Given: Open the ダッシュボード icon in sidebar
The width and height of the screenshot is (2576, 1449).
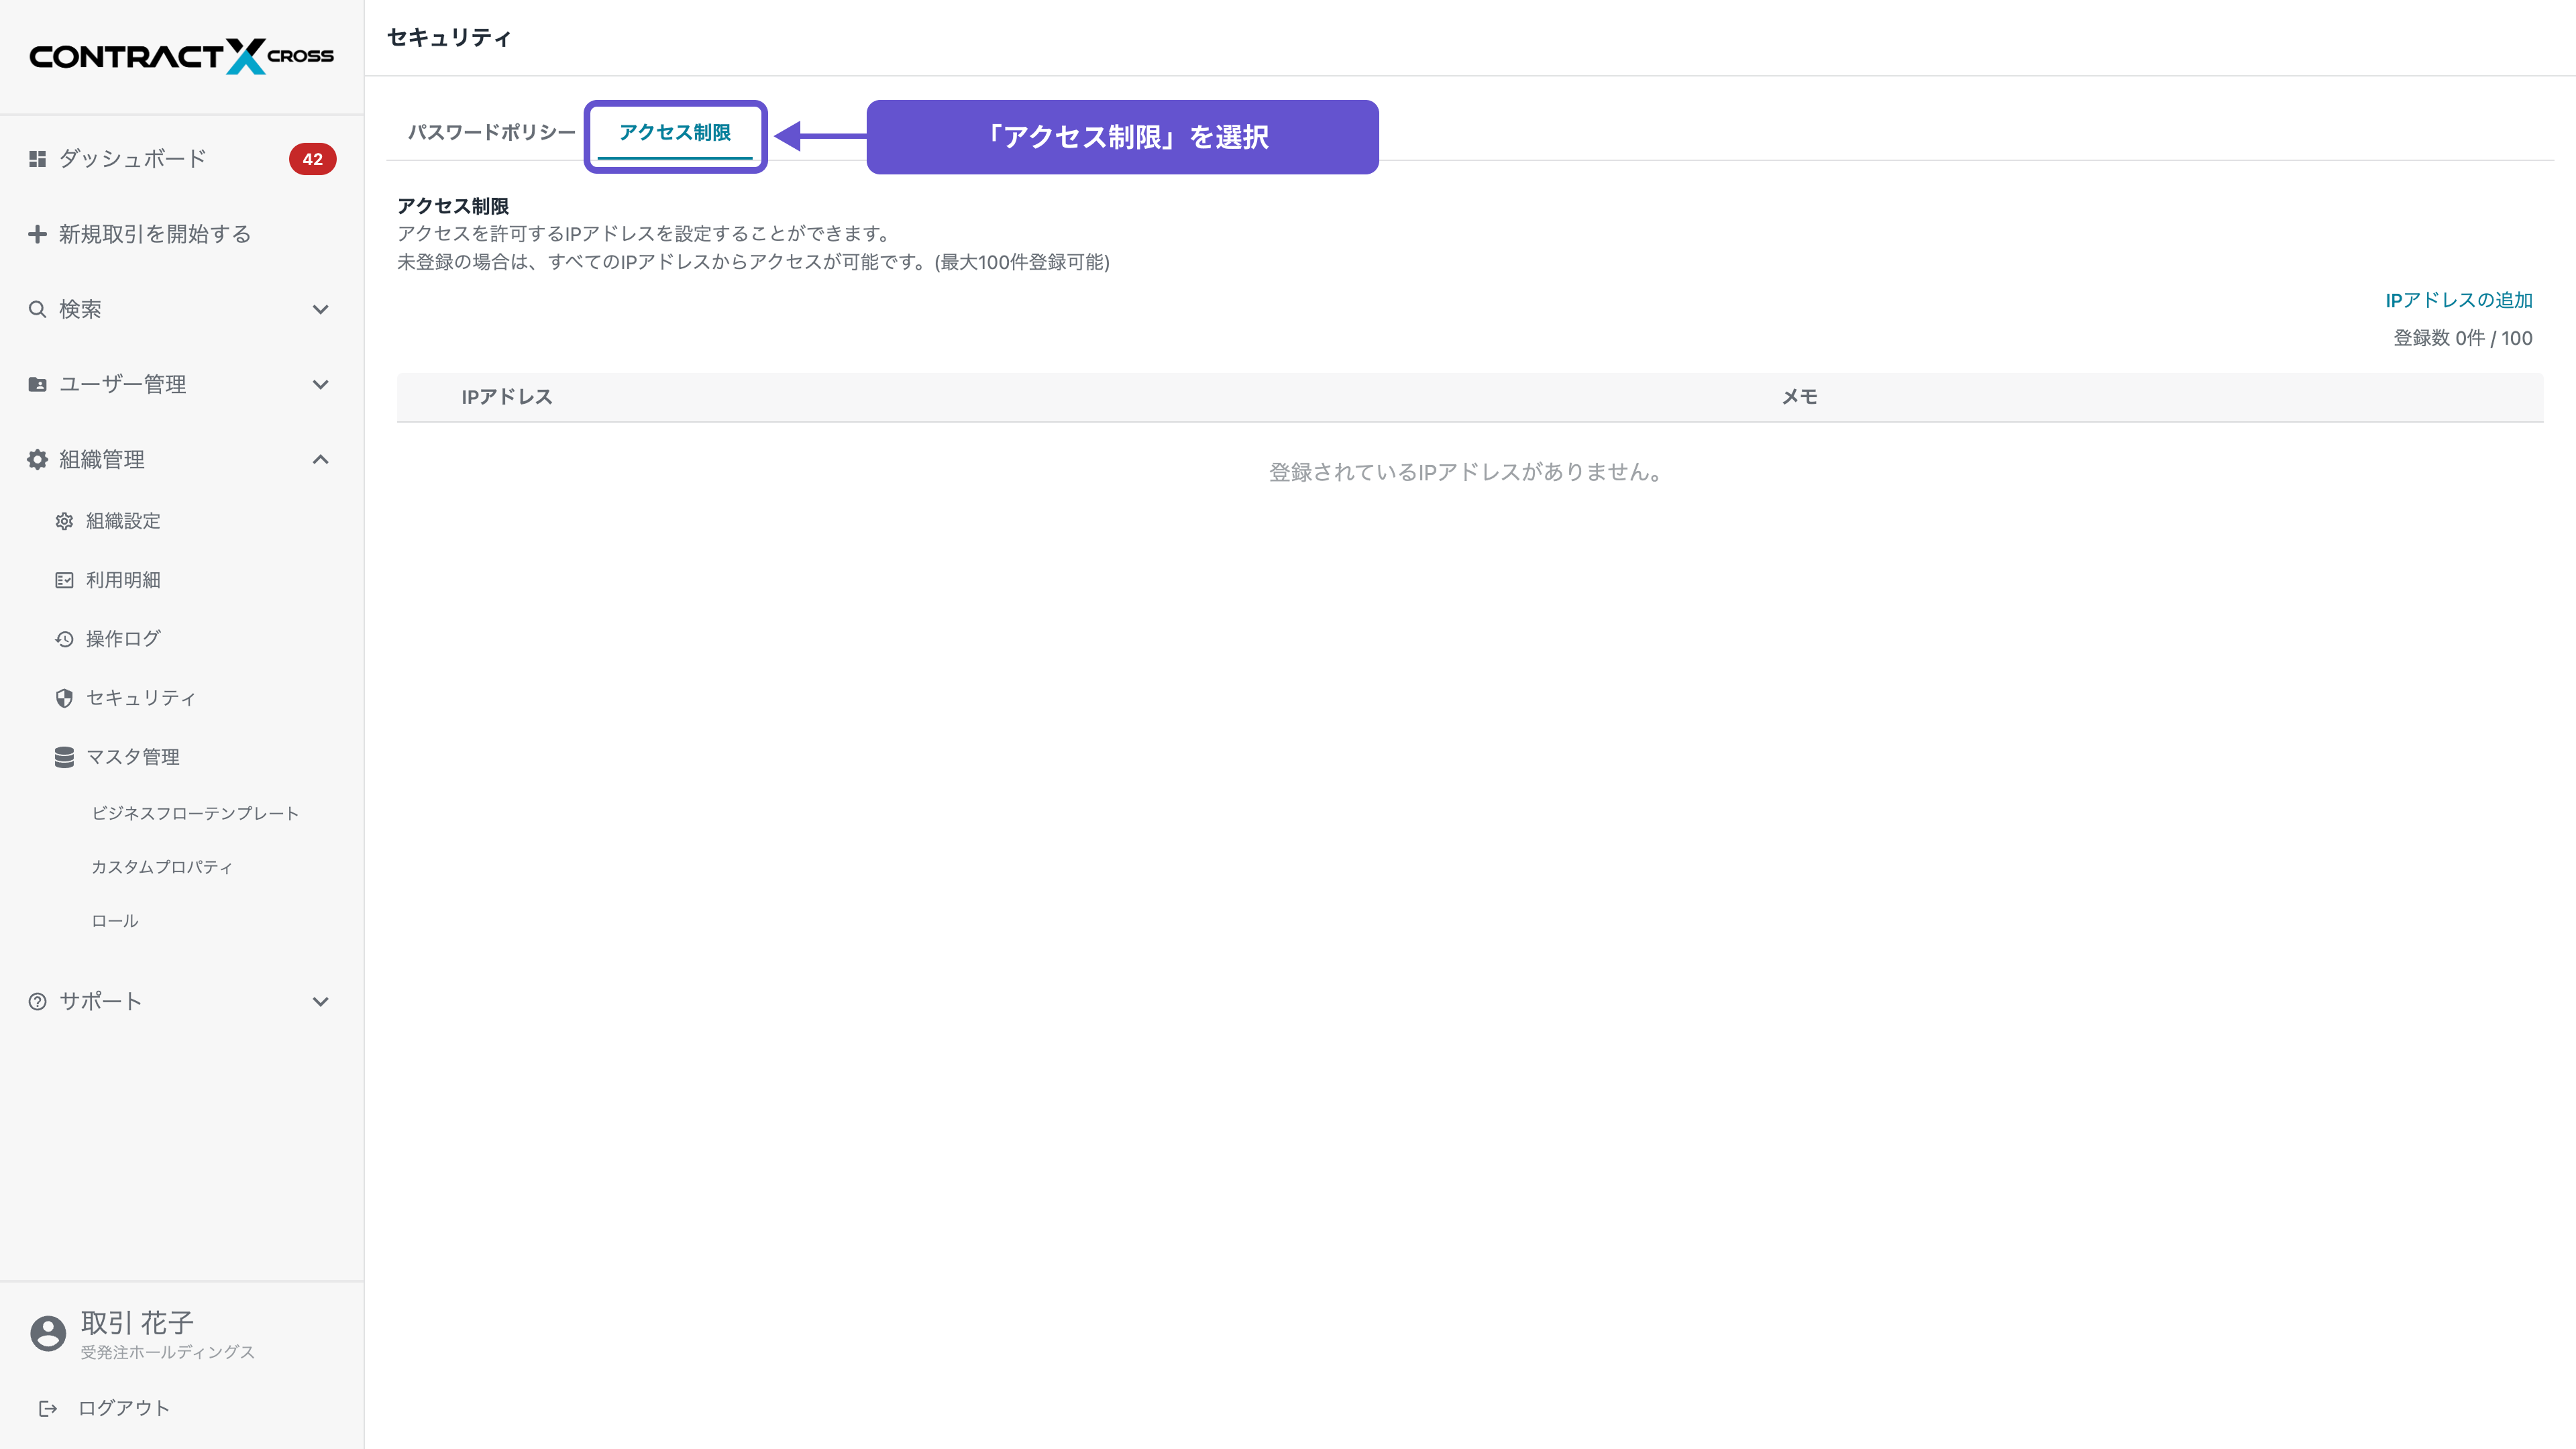Looking at the screenshot, I should click(37, 158).
